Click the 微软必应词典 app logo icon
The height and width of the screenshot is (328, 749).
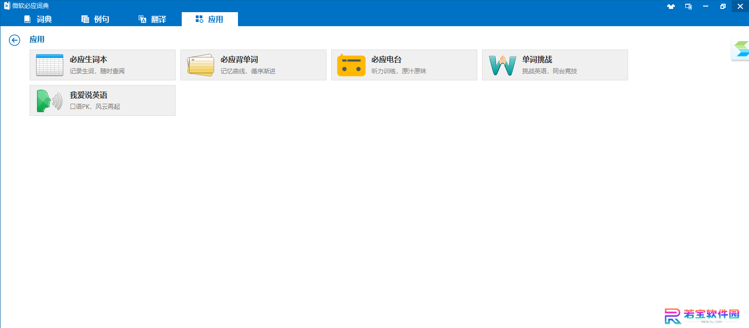(7, 6)
